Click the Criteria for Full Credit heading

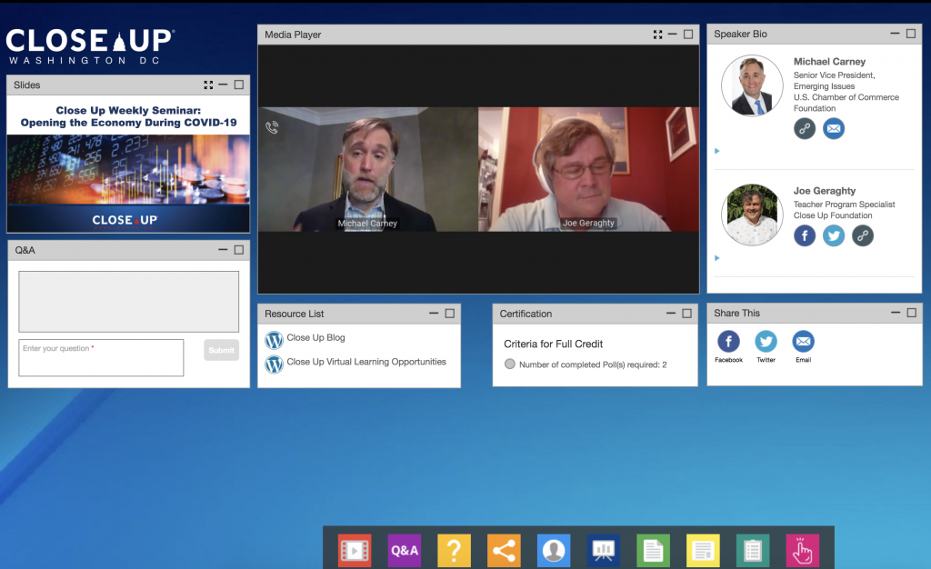coord(554,344)
